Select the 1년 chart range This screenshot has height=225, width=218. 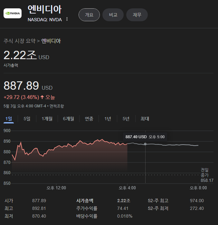(108, 119)
